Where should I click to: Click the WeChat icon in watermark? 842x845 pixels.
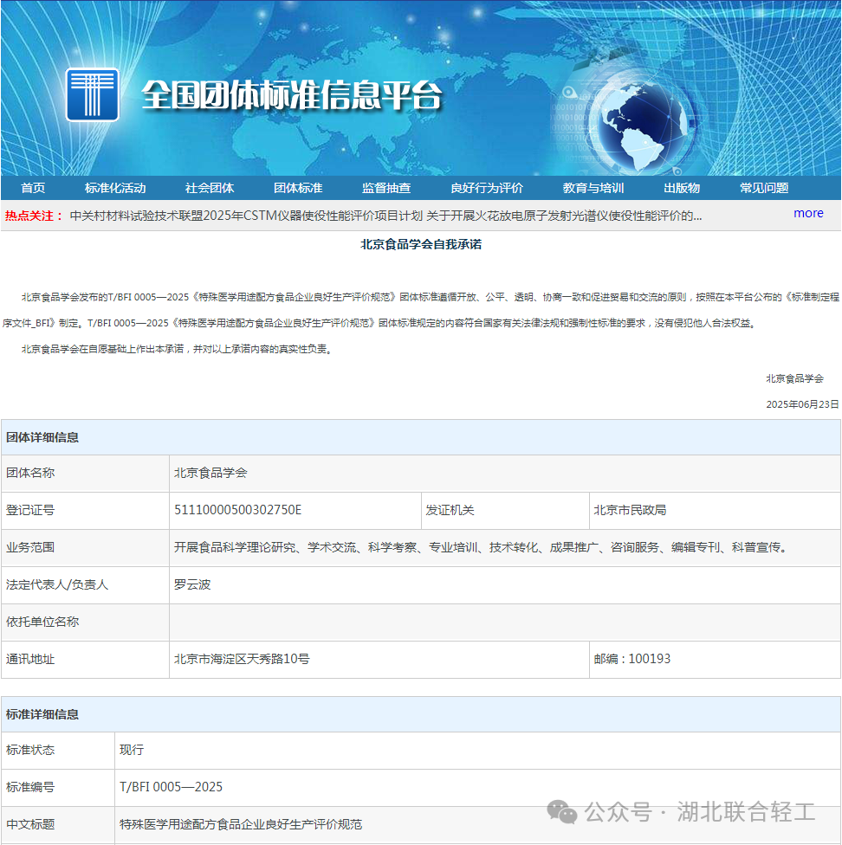point(561,812)
